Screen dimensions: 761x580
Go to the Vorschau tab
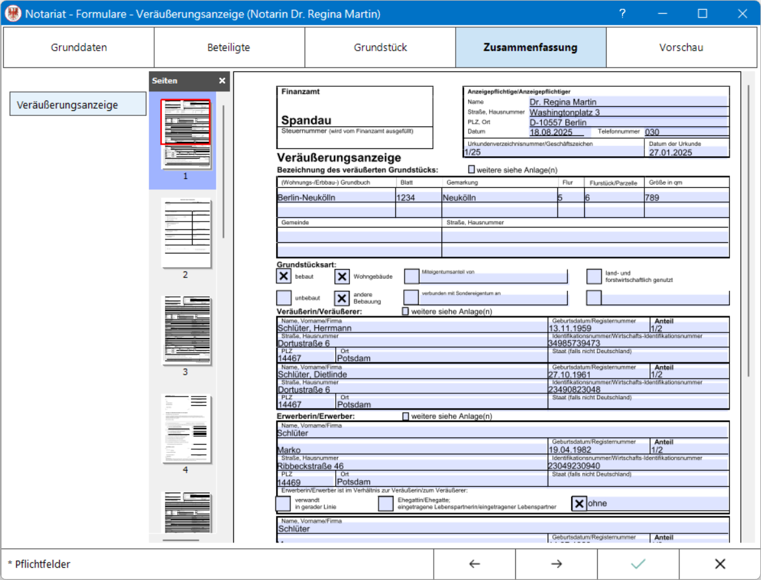681,47
